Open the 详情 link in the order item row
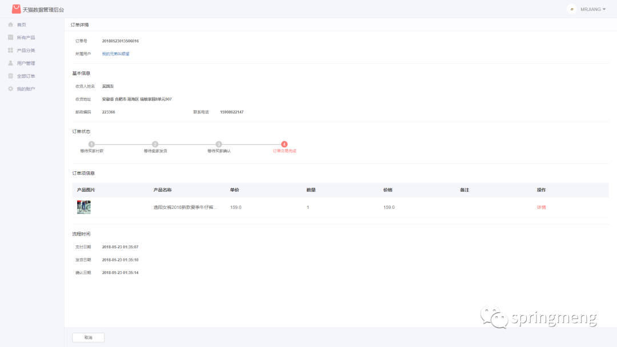 (x=542, y=207)
